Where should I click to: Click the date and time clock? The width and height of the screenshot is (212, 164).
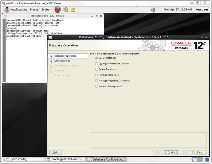(x=178, y=10)
